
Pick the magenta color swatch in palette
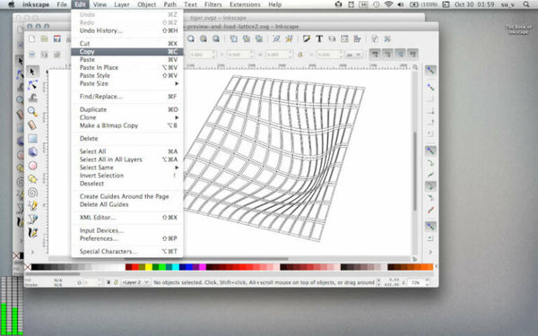[203, 267]
